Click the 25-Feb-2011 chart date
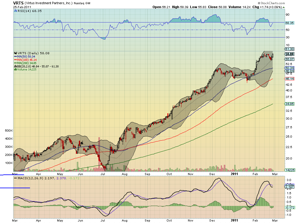 (22, 7)
